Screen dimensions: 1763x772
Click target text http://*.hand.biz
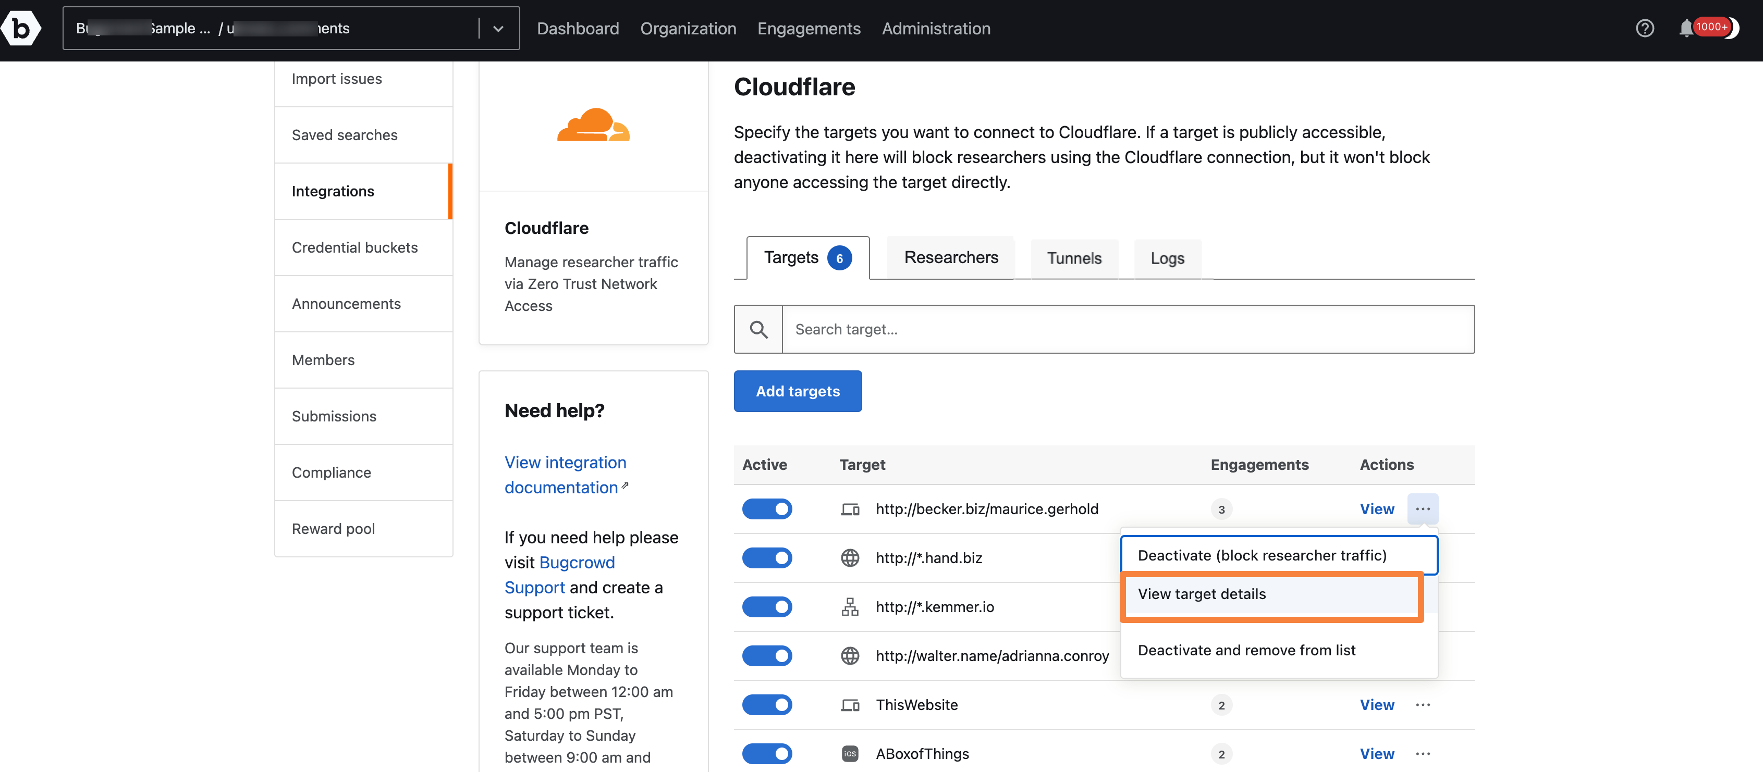929,558
